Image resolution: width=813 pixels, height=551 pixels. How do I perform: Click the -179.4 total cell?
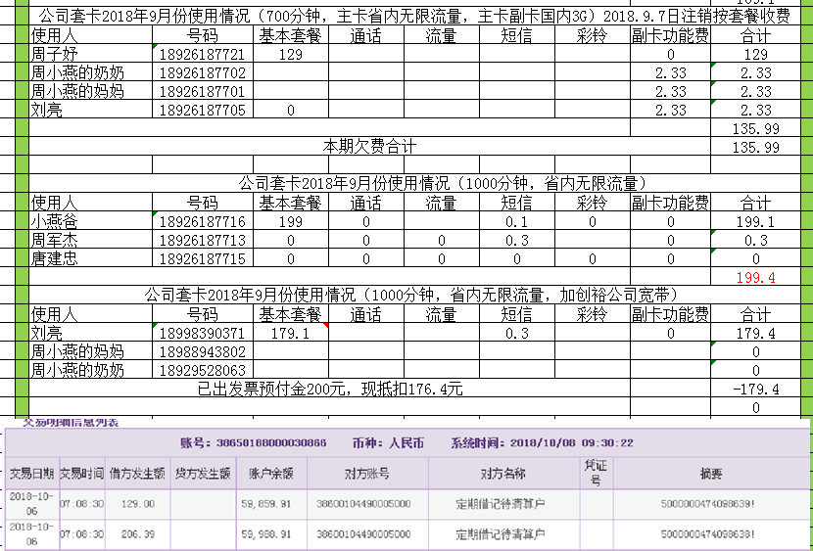point(754,390)
